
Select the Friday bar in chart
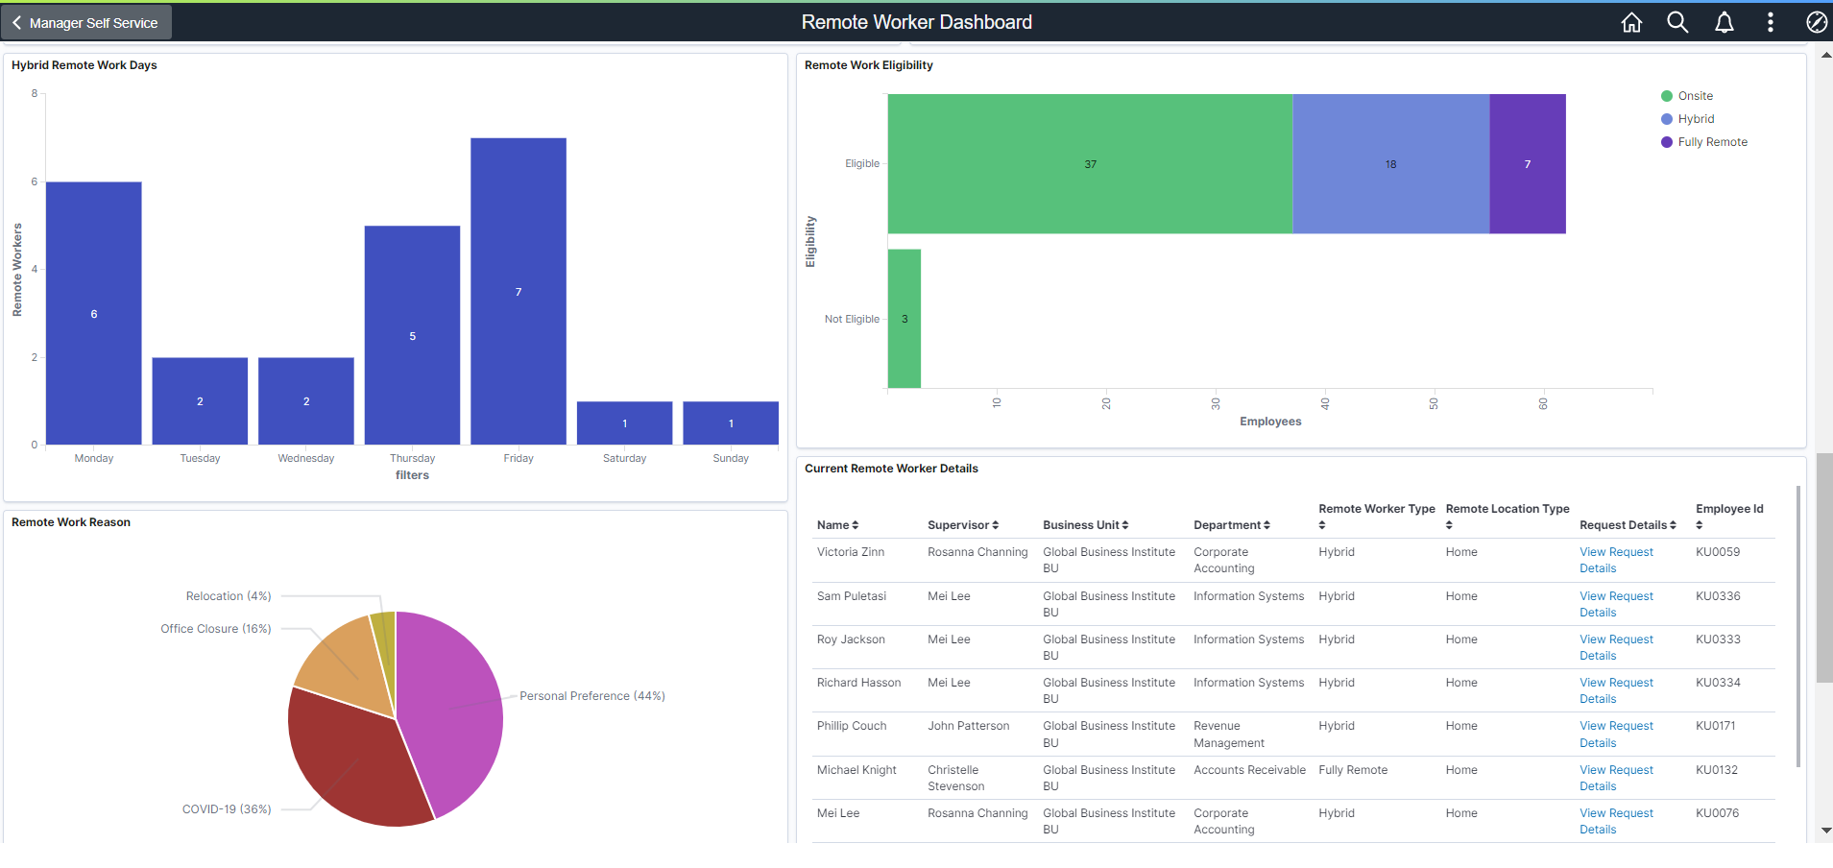point(519,291)
